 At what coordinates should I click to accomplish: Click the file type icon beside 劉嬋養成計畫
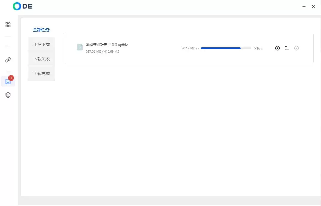(x=79, y=47)
